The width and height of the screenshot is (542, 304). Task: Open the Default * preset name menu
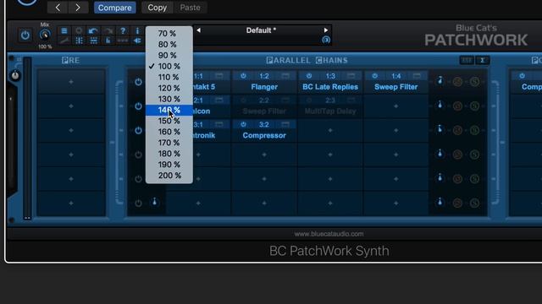pyautogui.click(x=261, y=30)
